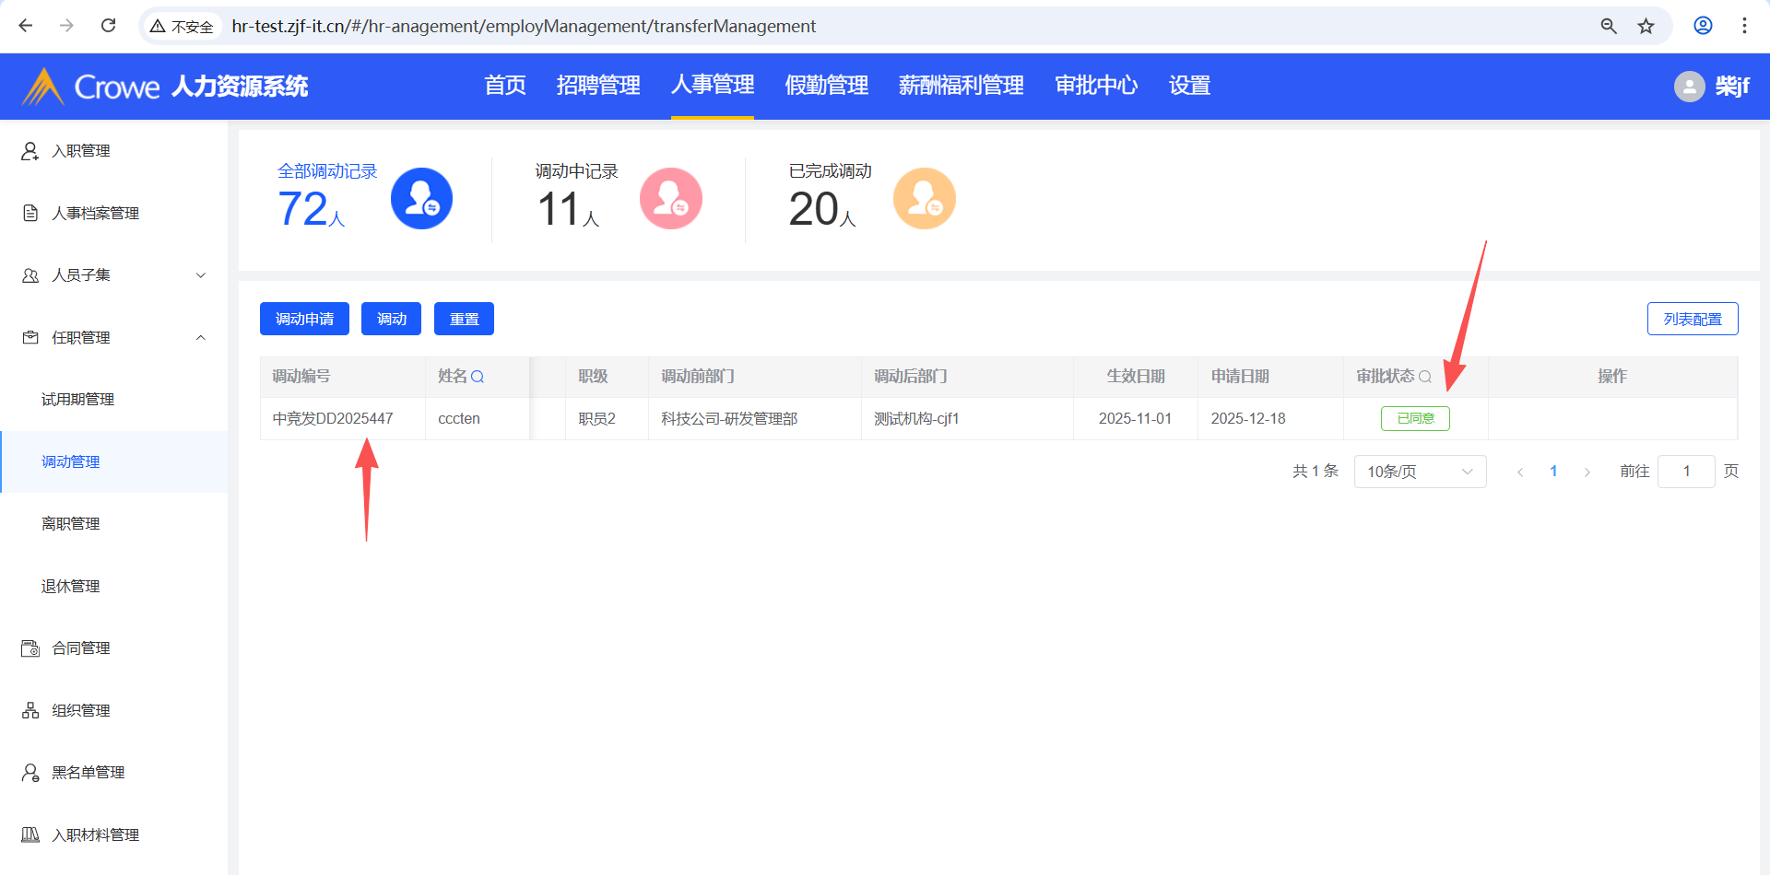Click the orange completed transfers icon
Viewport: 1770px width, 875px height.
tap(924, 199)
